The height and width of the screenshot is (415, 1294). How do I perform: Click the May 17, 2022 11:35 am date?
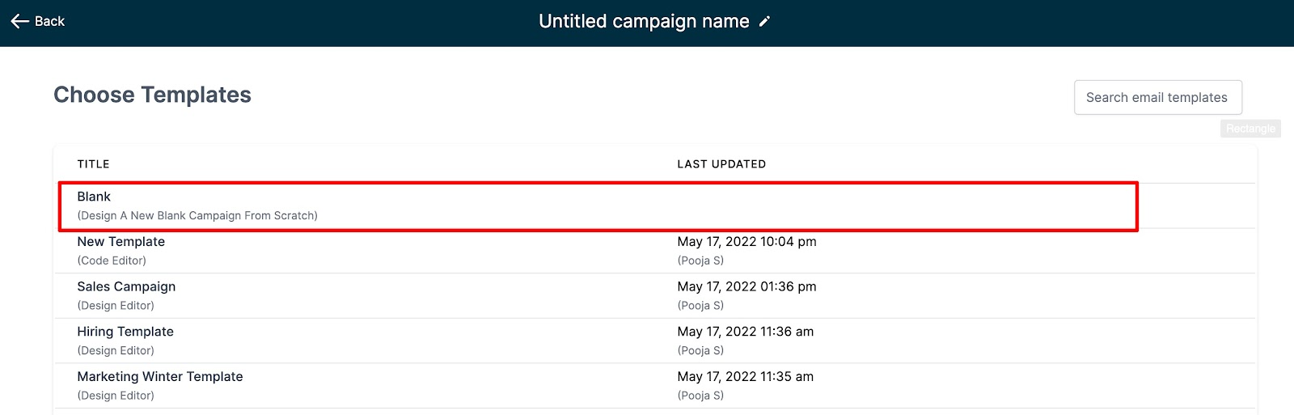tap(745, 376)
